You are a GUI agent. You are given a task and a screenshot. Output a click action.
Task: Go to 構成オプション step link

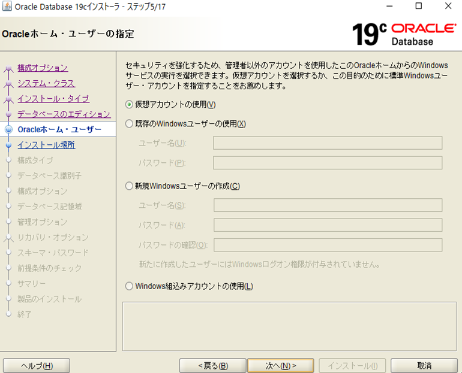[x=43, y=68]
